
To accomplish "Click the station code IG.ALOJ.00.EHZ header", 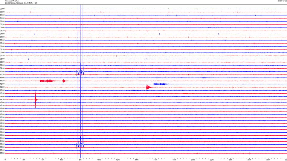I will (12, 1).
